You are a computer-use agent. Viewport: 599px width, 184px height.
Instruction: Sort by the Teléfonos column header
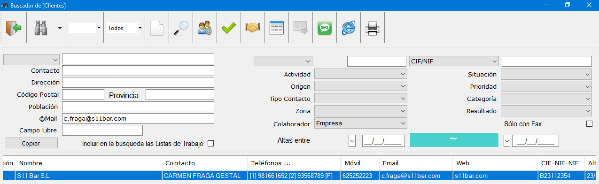[x=294, y=163]
